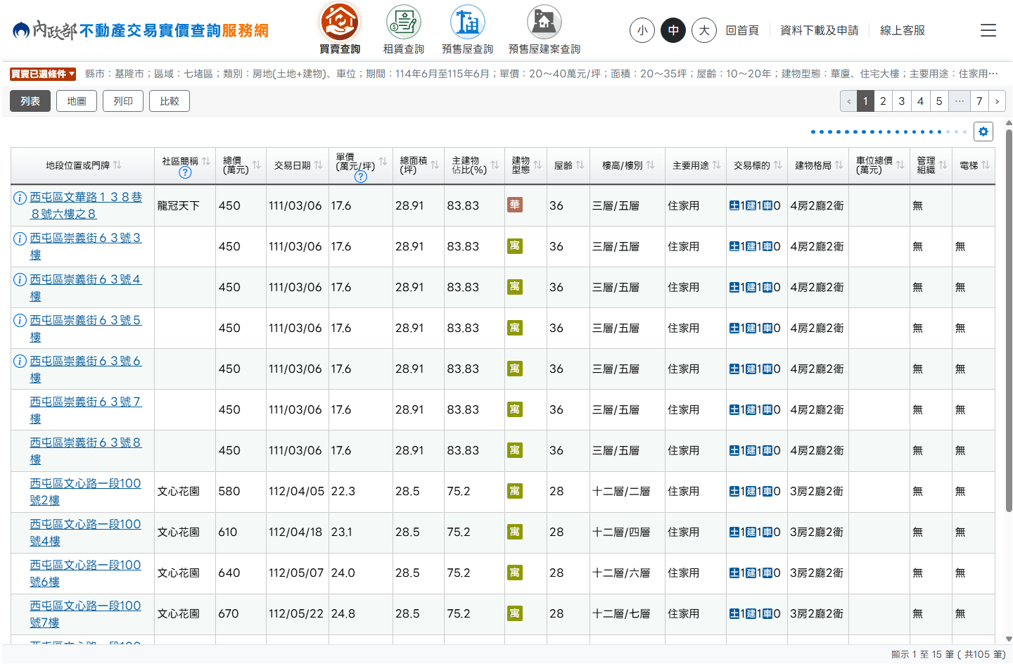This screenshot has width=1013, height=664.
Task: Click the pagination ellipsis button
Action: coord(960,101)
